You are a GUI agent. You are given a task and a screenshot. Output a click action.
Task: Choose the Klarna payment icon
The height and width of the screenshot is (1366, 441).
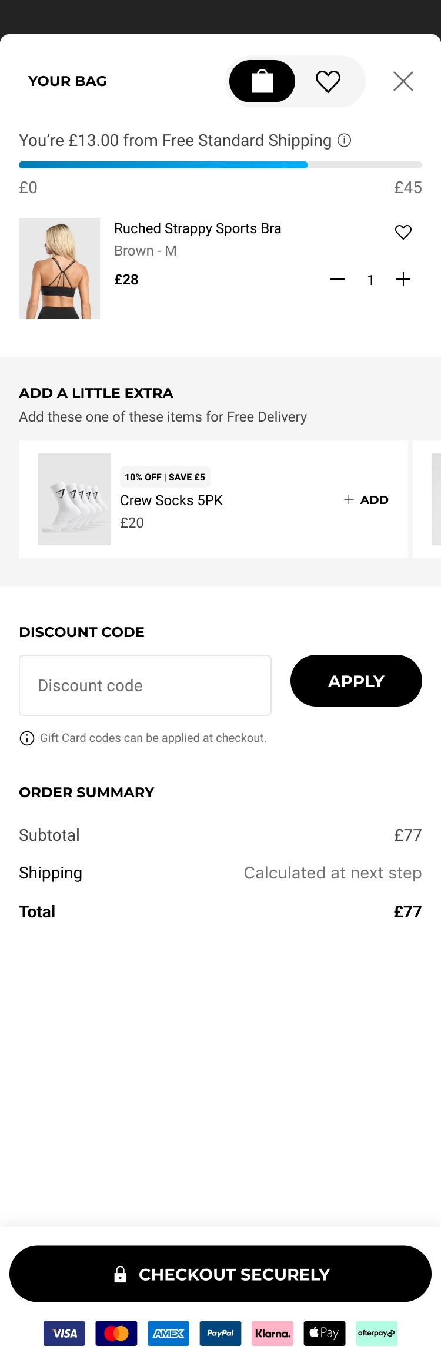click(272, 1334)
